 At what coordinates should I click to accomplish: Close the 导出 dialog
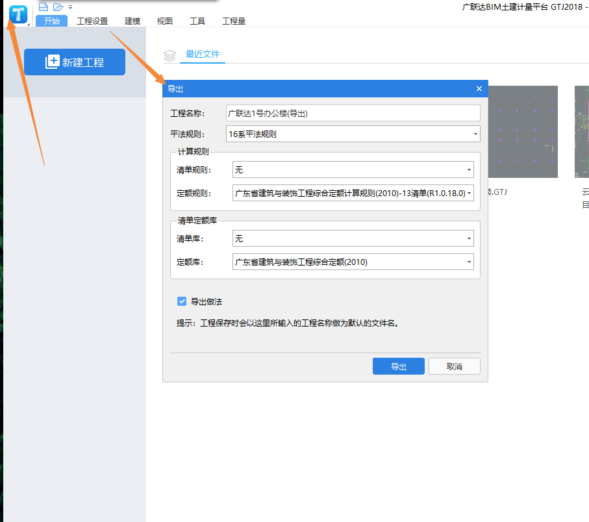tap(479, 89)
